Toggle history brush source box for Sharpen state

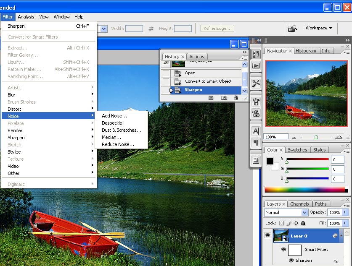[166, 90]
